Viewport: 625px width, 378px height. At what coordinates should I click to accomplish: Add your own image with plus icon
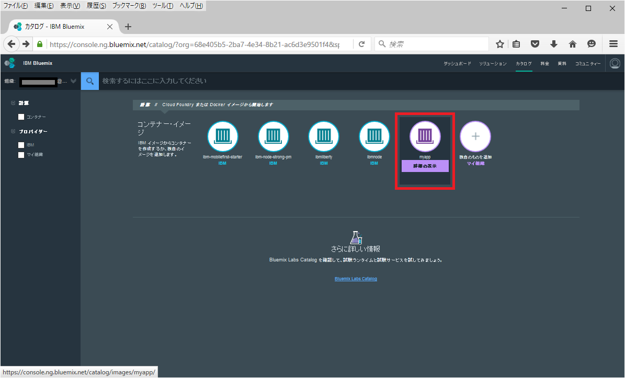pyautogui.click(x=475, y=136)
